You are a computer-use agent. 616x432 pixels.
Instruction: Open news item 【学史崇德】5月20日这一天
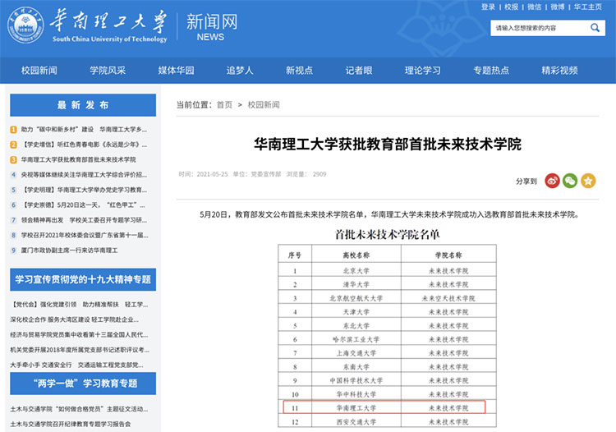(x=83, y=205)
